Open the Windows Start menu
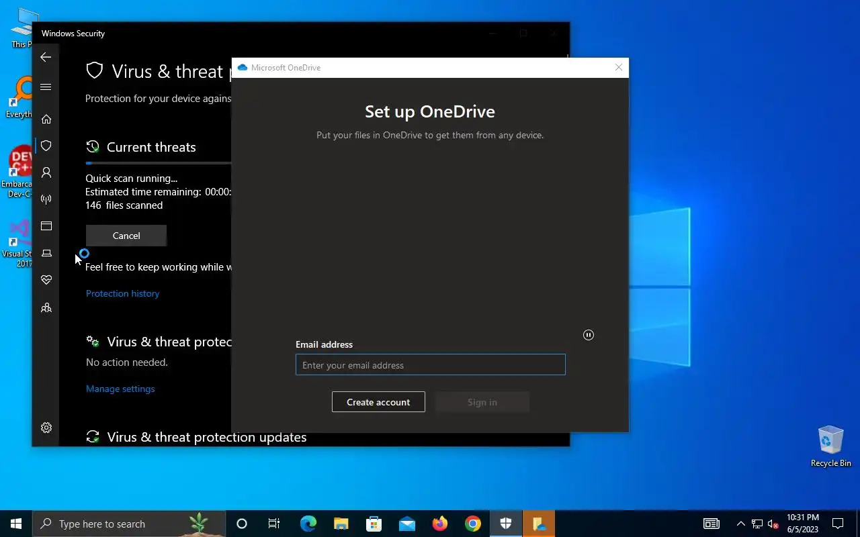Screen dimensions: 860x537 16,524
